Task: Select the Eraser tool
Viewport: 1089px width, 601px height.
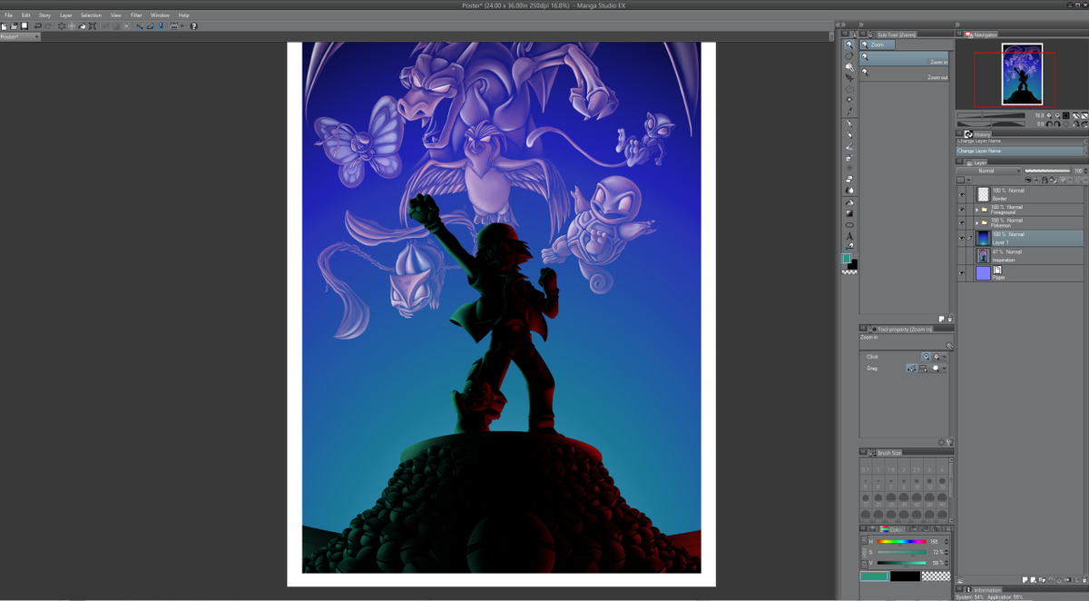Action: coord(849,179)
